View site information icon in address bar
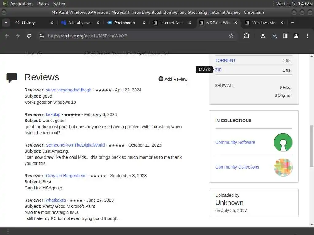This screenshot has height=235, width=314. tap(42, 36)
